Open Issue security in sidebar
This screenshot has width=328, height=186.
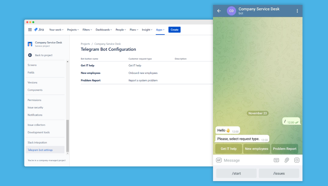pos(35,107)
